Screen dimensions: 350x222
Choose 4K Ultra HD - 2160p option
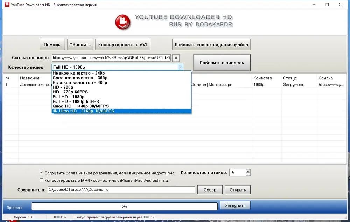121,111
